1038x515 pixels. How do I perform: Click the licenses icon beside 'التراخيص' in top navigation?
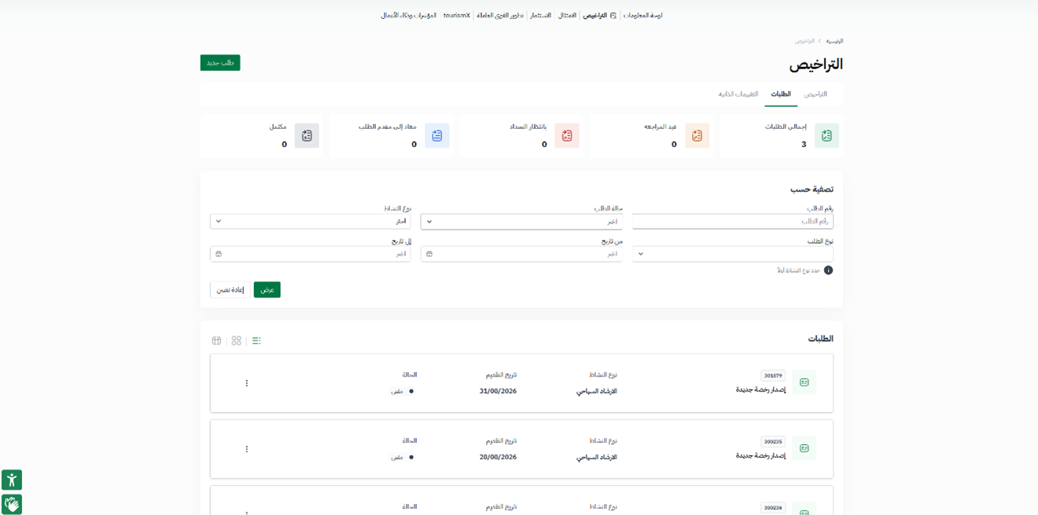pyautogui.click(x=613, y=15)
